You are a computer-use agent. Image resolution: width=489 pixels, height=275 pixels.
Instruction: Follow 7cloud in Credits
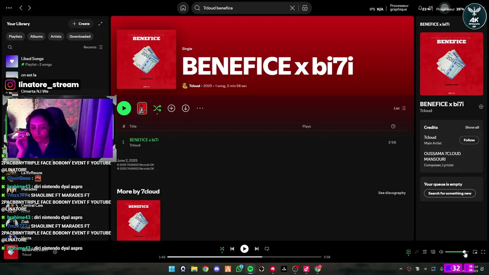click(469, 140)
